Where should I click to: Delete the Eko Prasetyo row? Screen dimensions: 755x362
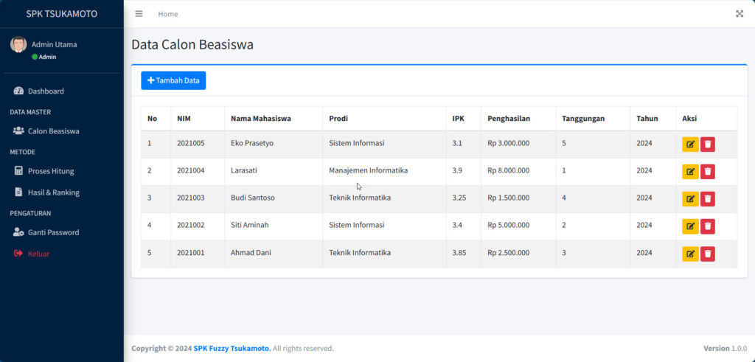(708, 145)
